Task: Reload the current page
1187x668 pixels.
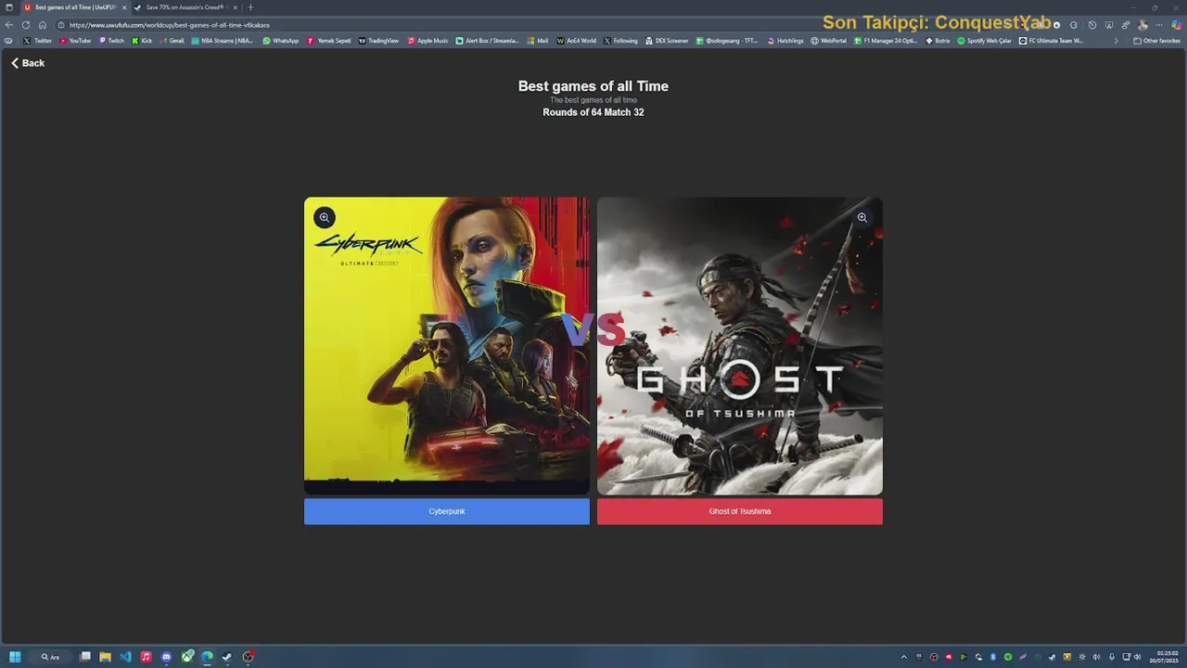Action: pyautogui.click(x=26, y=25)
